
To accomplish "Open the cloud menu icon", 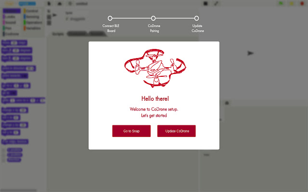I will (60, 3).
